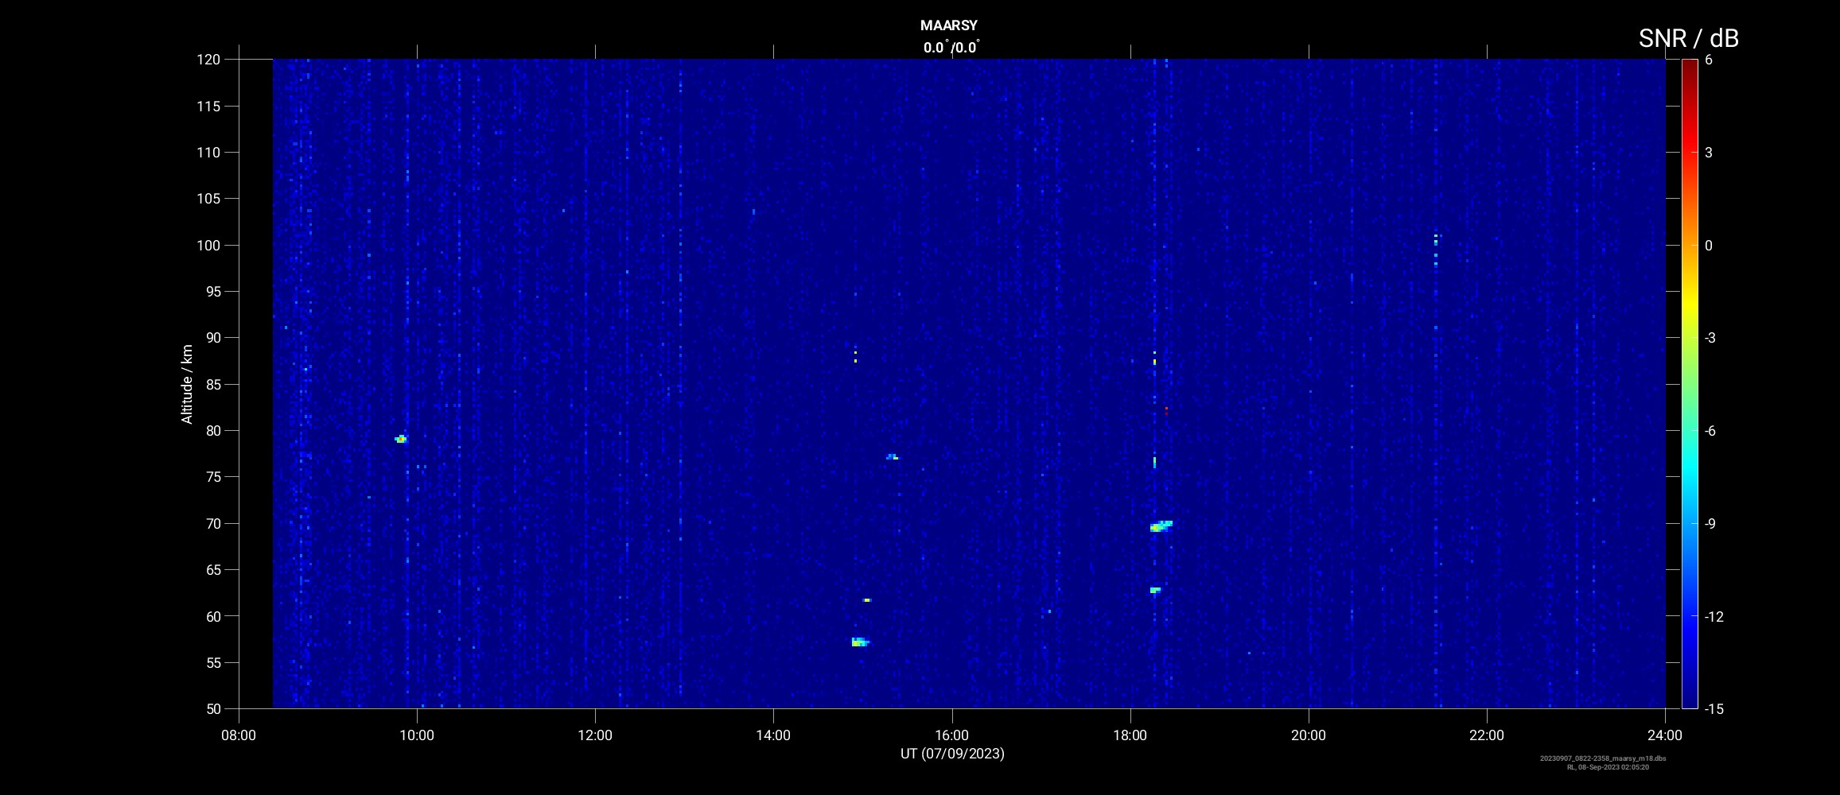Click the echo at 57 km near 15:00
This screenshot has width=1840, height=795.
click(x=860, y=642)
